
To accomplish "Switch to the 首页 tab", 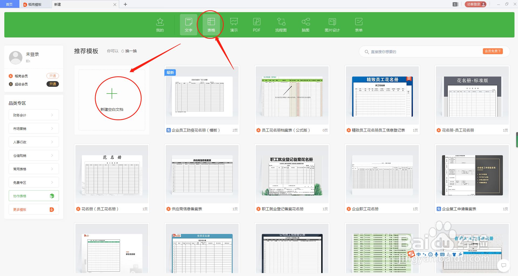I will pos(9,4).
